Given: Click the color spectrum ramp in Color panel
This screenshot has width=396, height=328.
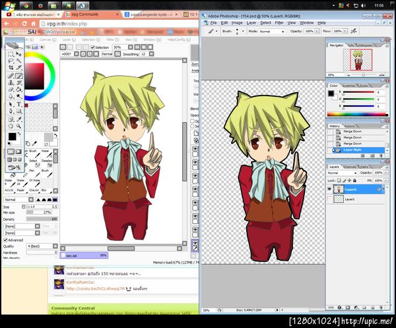Looking at the screenshot, I should (358, 115).
